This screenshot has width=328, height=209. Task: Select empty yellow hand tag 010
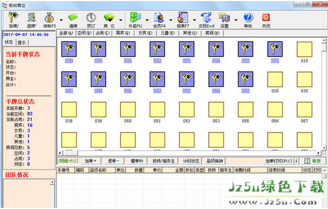coord(304,52)
